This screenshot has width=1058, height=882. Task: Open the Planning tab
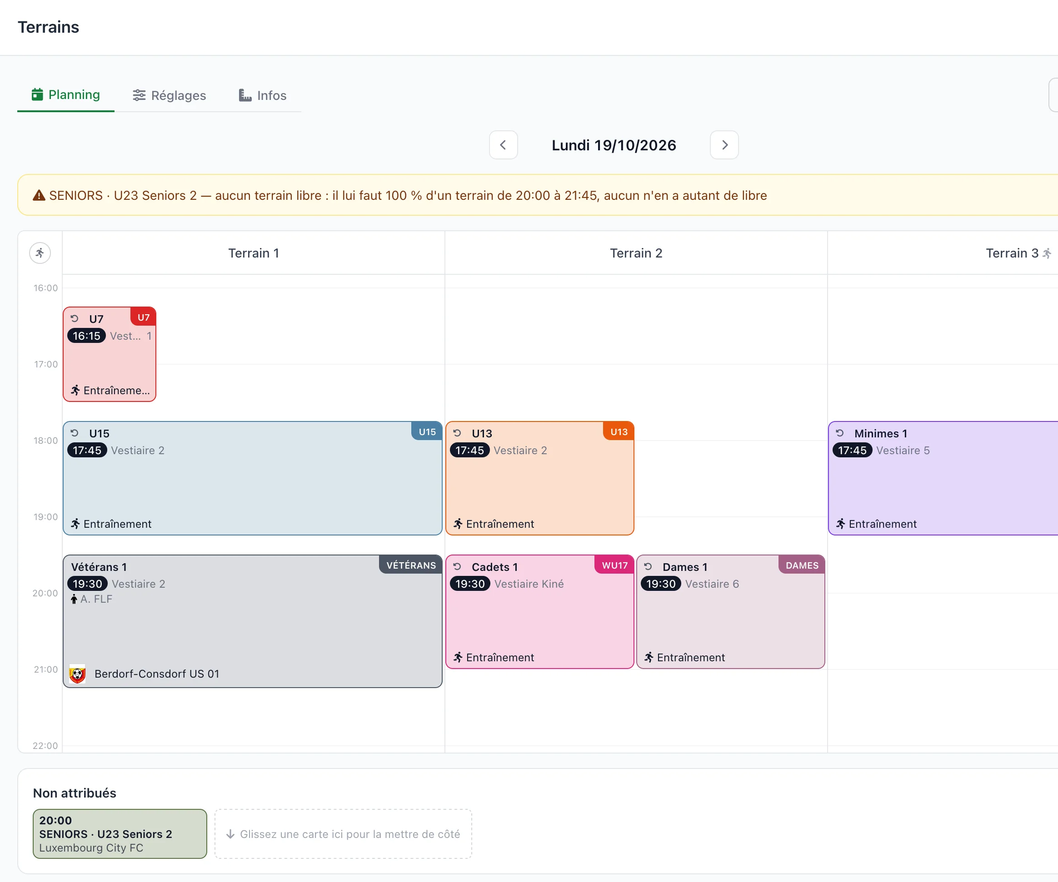click(65, 94)
